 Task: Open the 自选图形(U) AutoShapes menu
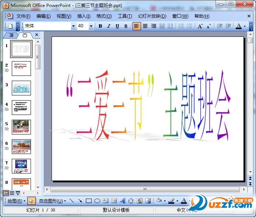pos(53,201)
